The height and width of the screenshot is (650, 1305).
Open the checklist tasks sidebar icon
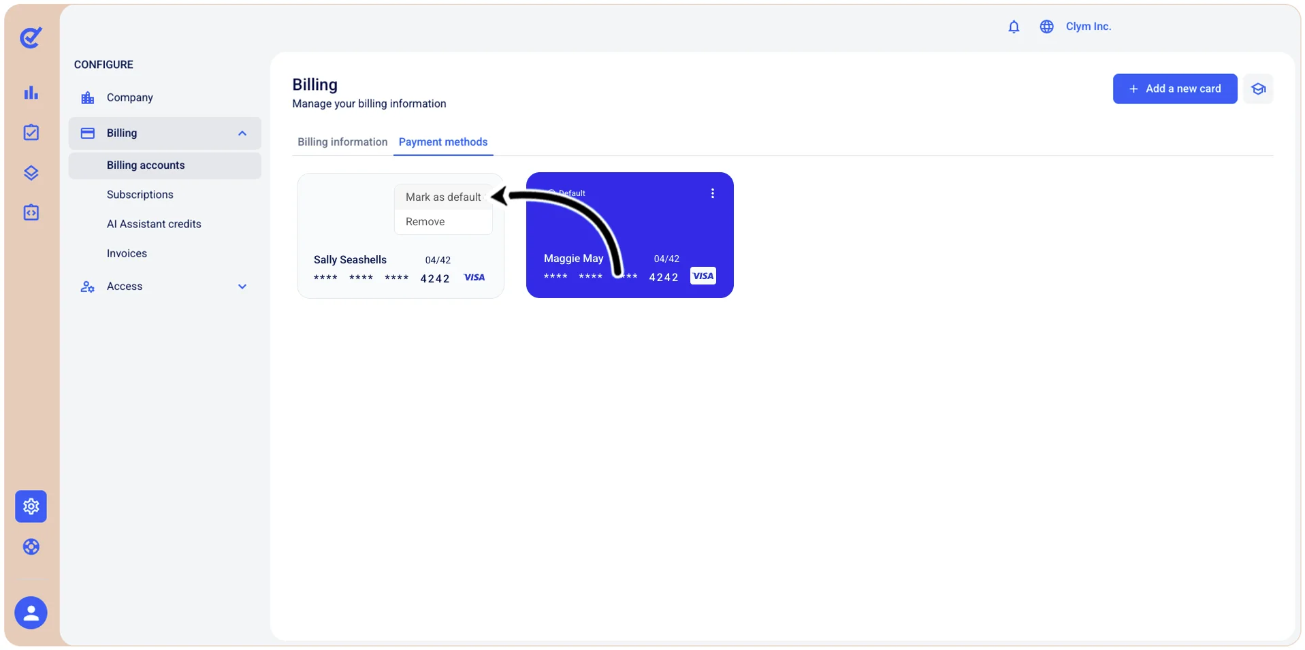[x=31, y=132]
